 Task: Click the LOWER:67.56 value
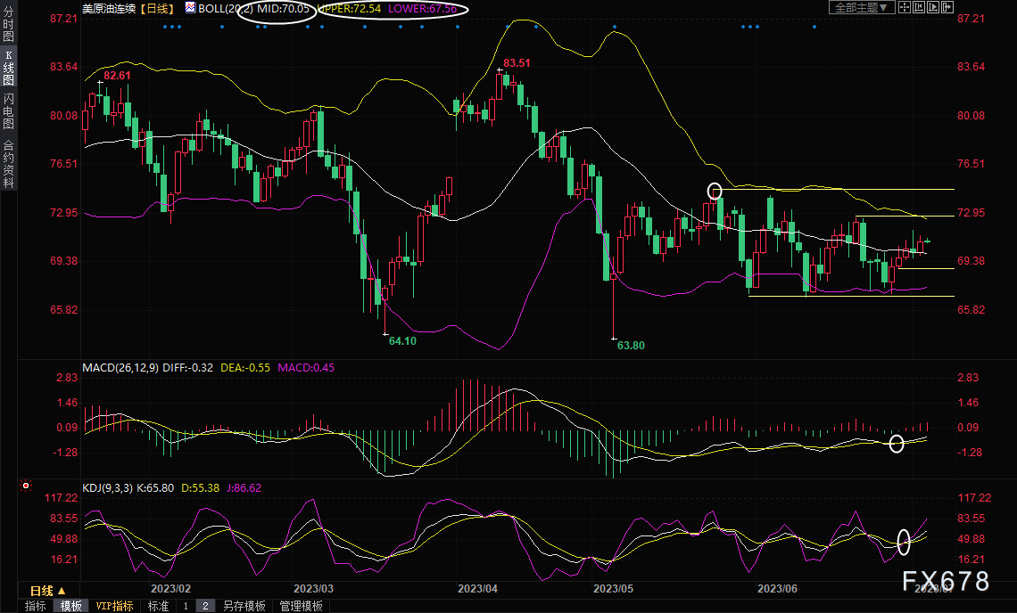422,8
